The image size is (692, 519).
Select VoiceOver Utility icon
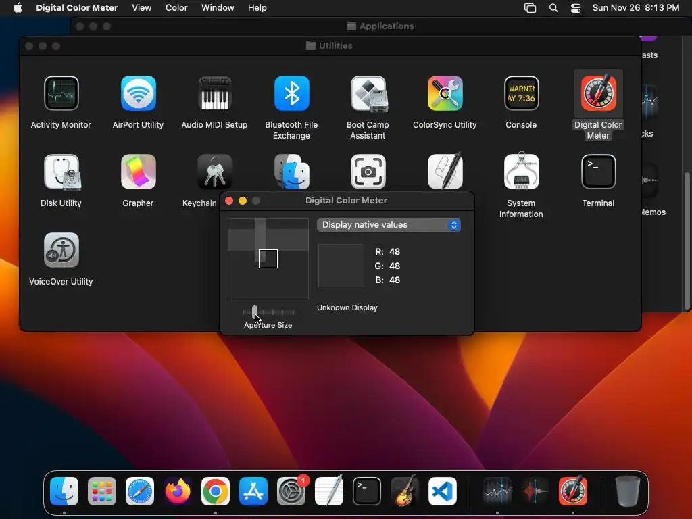pyautogui.click(x=61, y=250)
